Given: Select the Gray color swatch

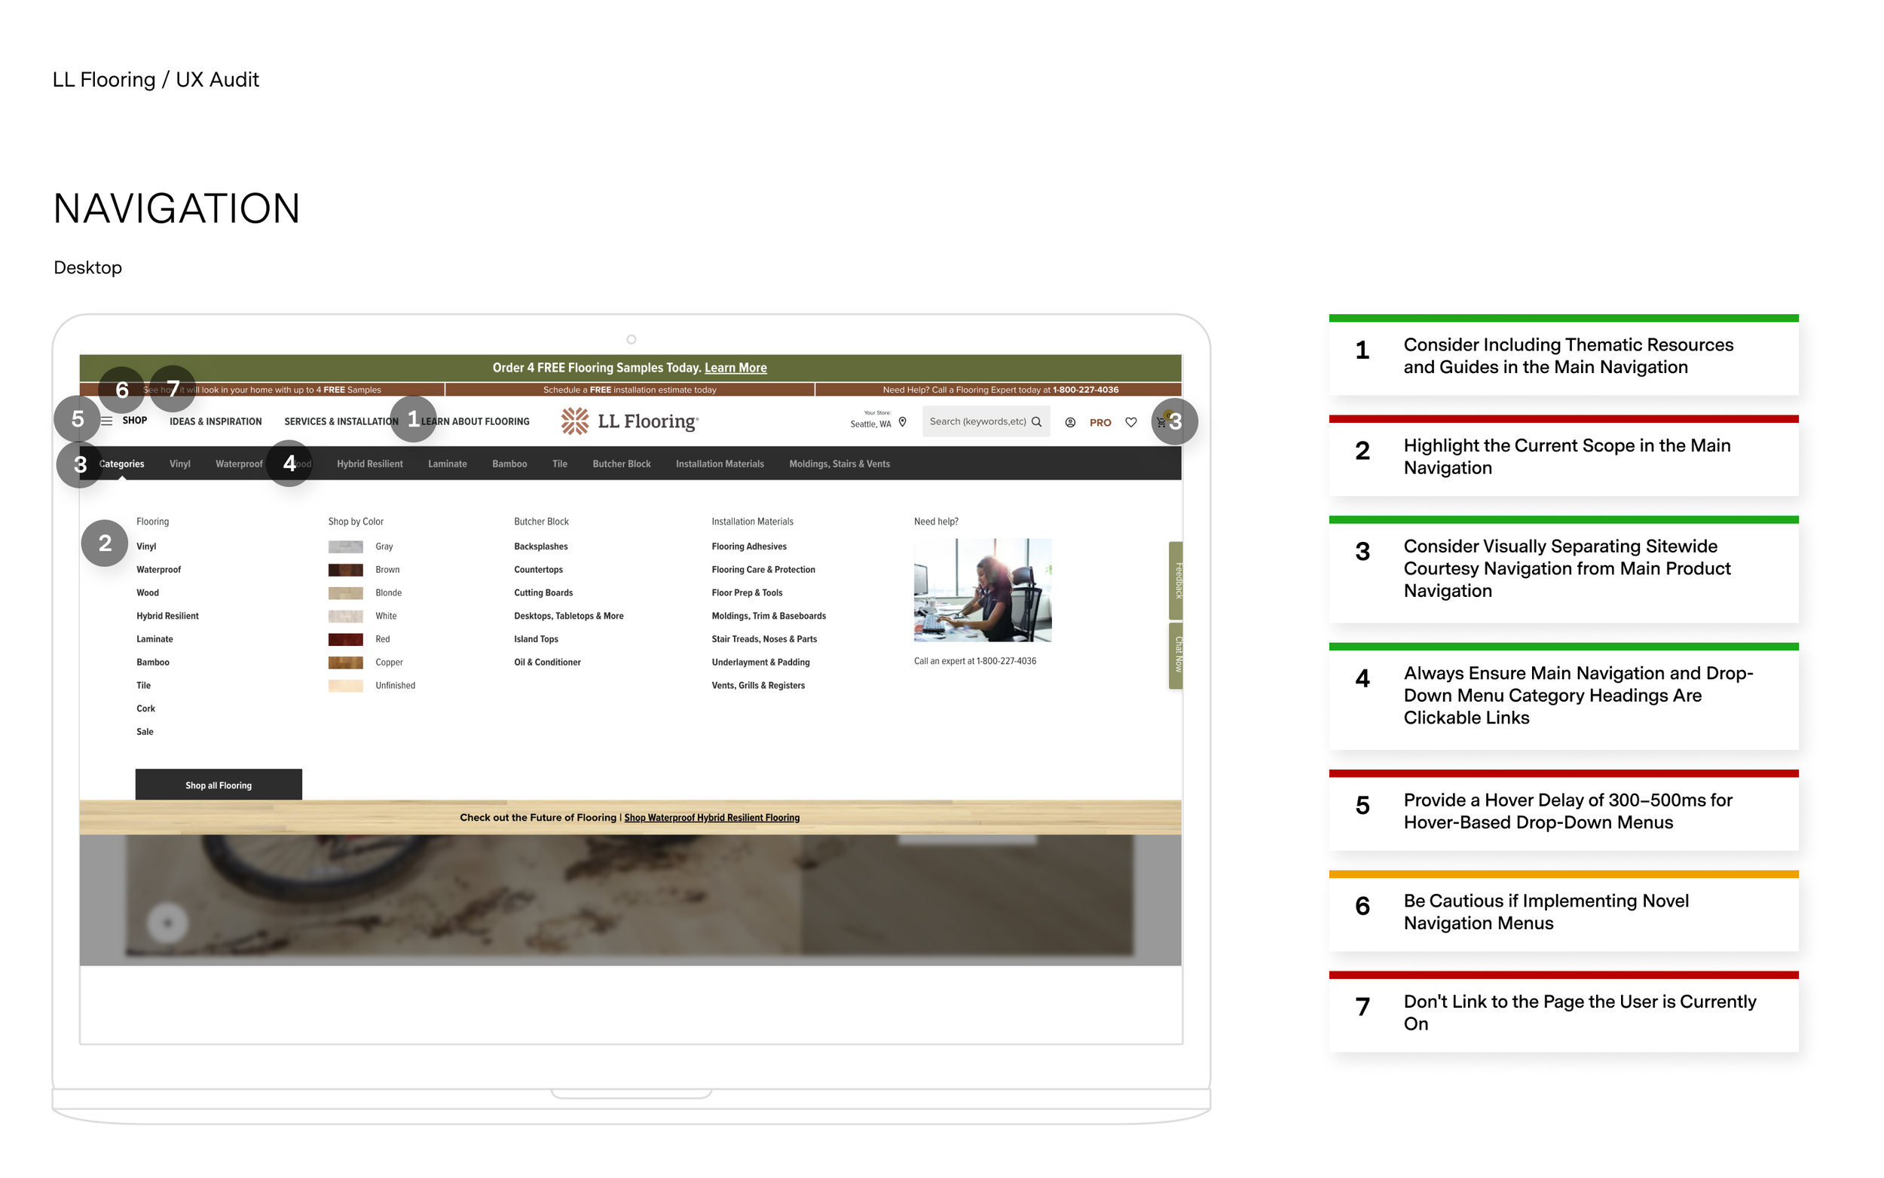Looking at the screenshot, I should (x=345, y=547).
